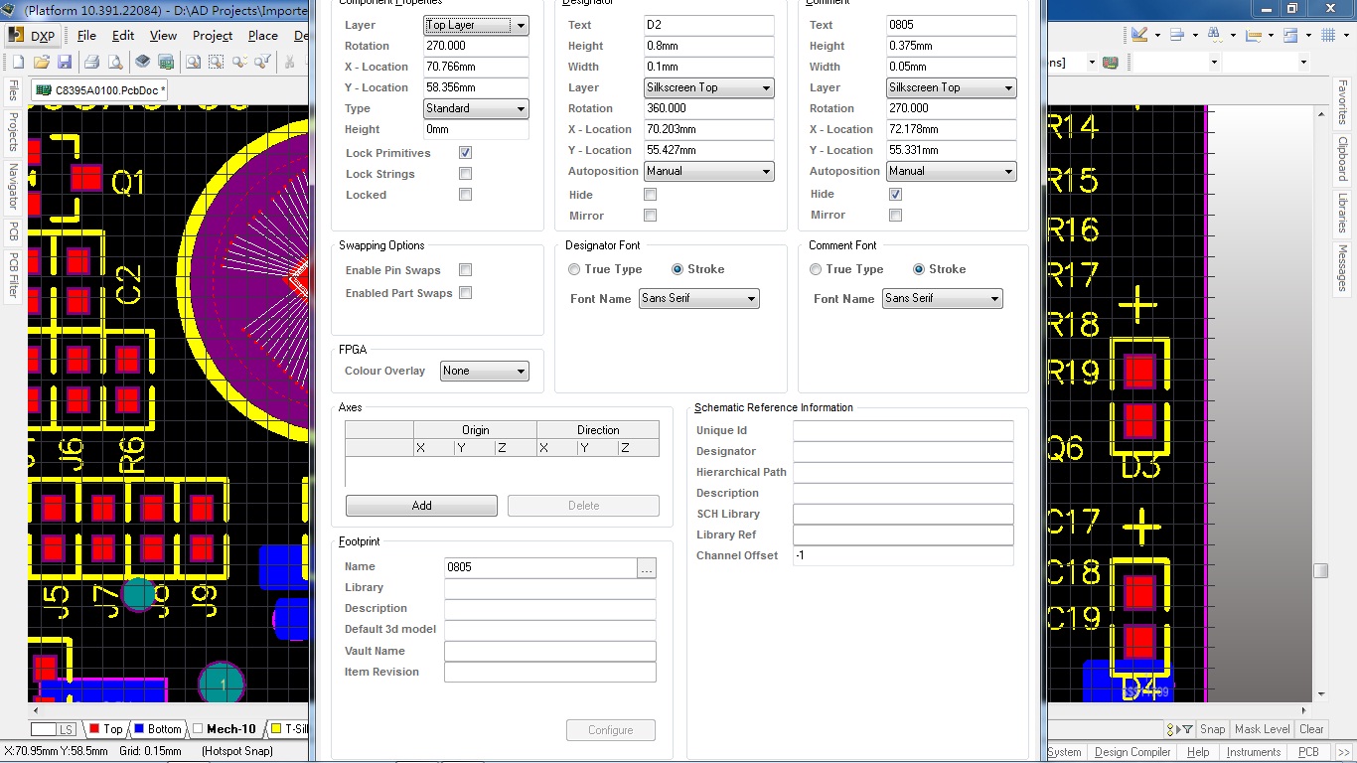The height and width of the screenshot is (763, 1357).
Task: Save the document with the floppy disk icon
Action: click(x=65, y=62)
